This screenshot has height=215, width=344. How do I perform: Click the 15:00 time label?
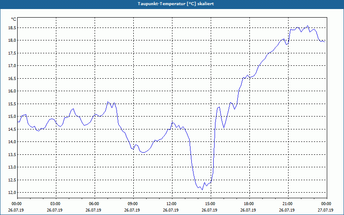point(211,204)
